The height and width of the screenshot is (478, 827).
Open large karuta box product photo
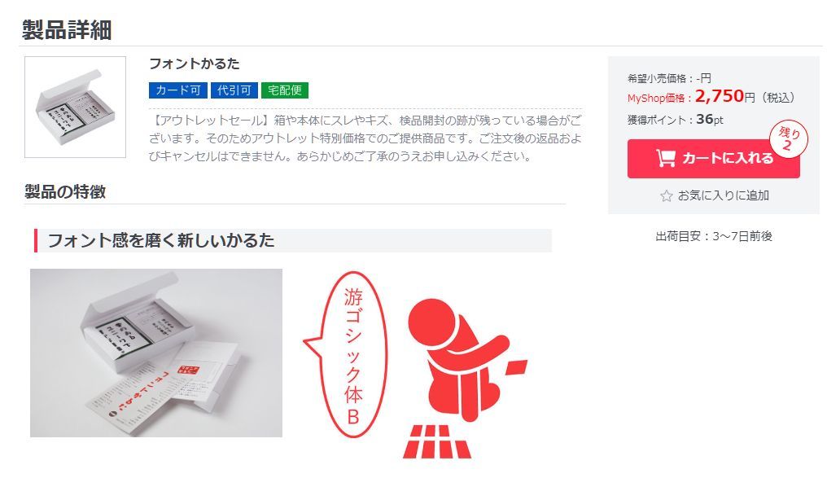156,353
